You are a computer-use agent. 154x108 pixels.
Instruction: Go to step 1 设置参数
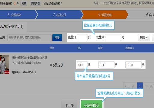(x=18, y=15)
